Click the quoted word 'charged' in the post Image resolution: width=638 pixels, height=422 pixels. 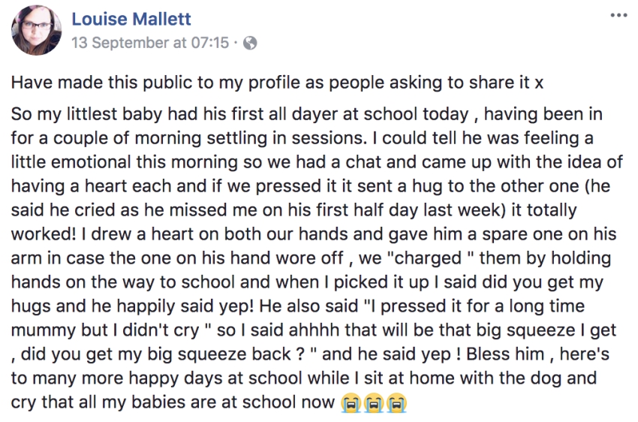coord(428,258)
